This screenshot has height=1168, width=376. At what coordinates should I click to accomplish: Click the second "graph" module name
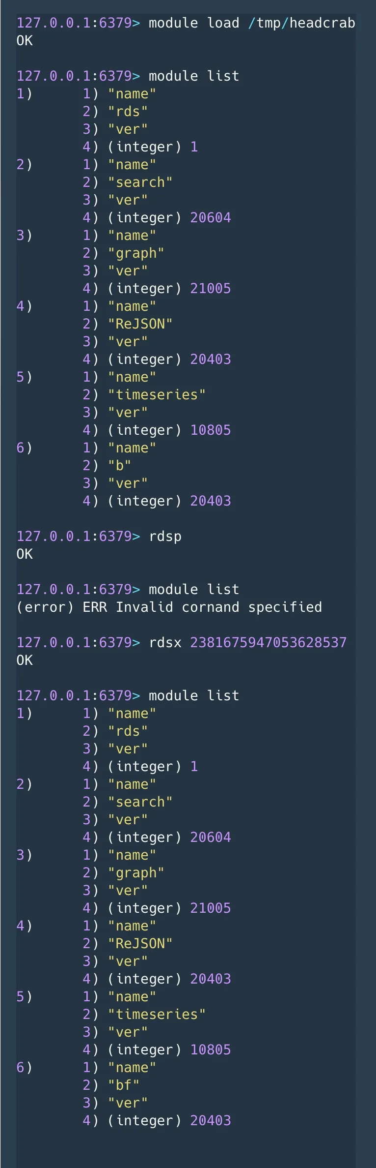point(136,873)
